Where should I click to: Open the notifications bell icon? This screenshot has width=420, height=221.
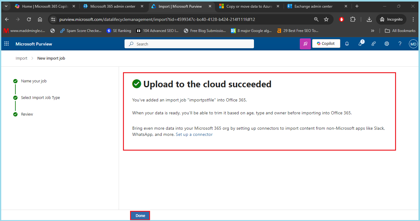pyautogui.click(x=347, y=44)
